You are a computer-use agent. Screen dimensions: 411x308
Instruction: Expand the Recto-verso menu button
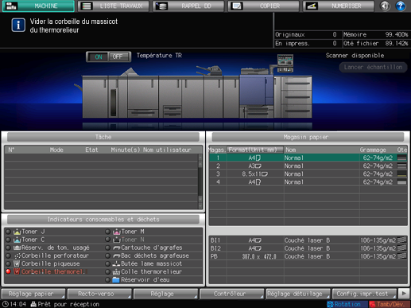(99, 294)
